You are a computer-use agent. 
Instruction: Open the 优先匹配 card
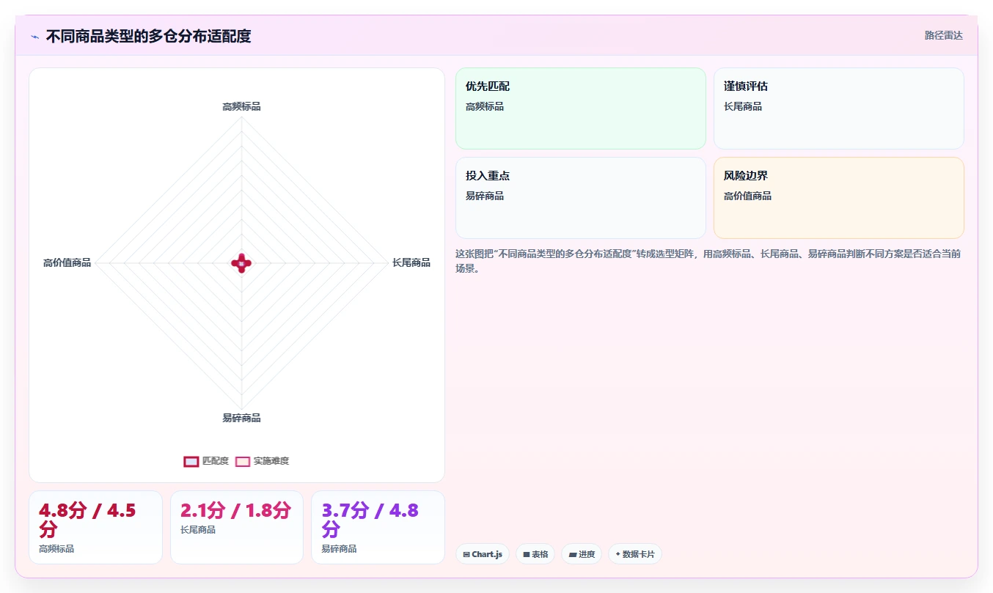tap(581, 108)
